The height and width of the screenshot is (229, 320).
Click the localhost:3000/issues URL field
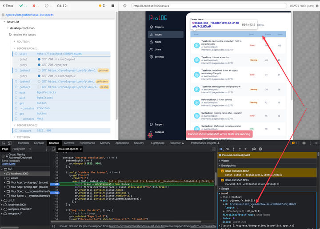point(151,6)
